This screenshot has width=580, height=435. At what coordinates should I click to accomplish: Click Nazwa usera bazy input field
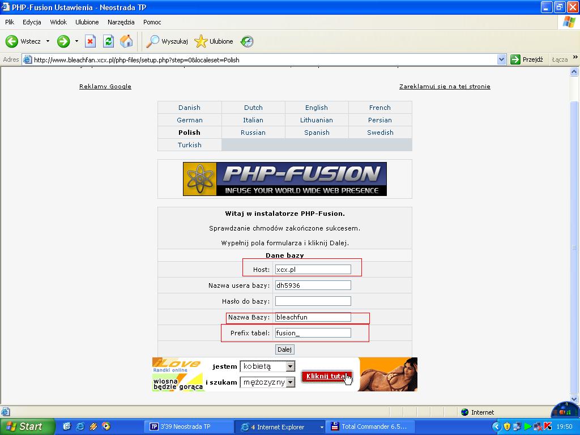click(x=313, y=285)
